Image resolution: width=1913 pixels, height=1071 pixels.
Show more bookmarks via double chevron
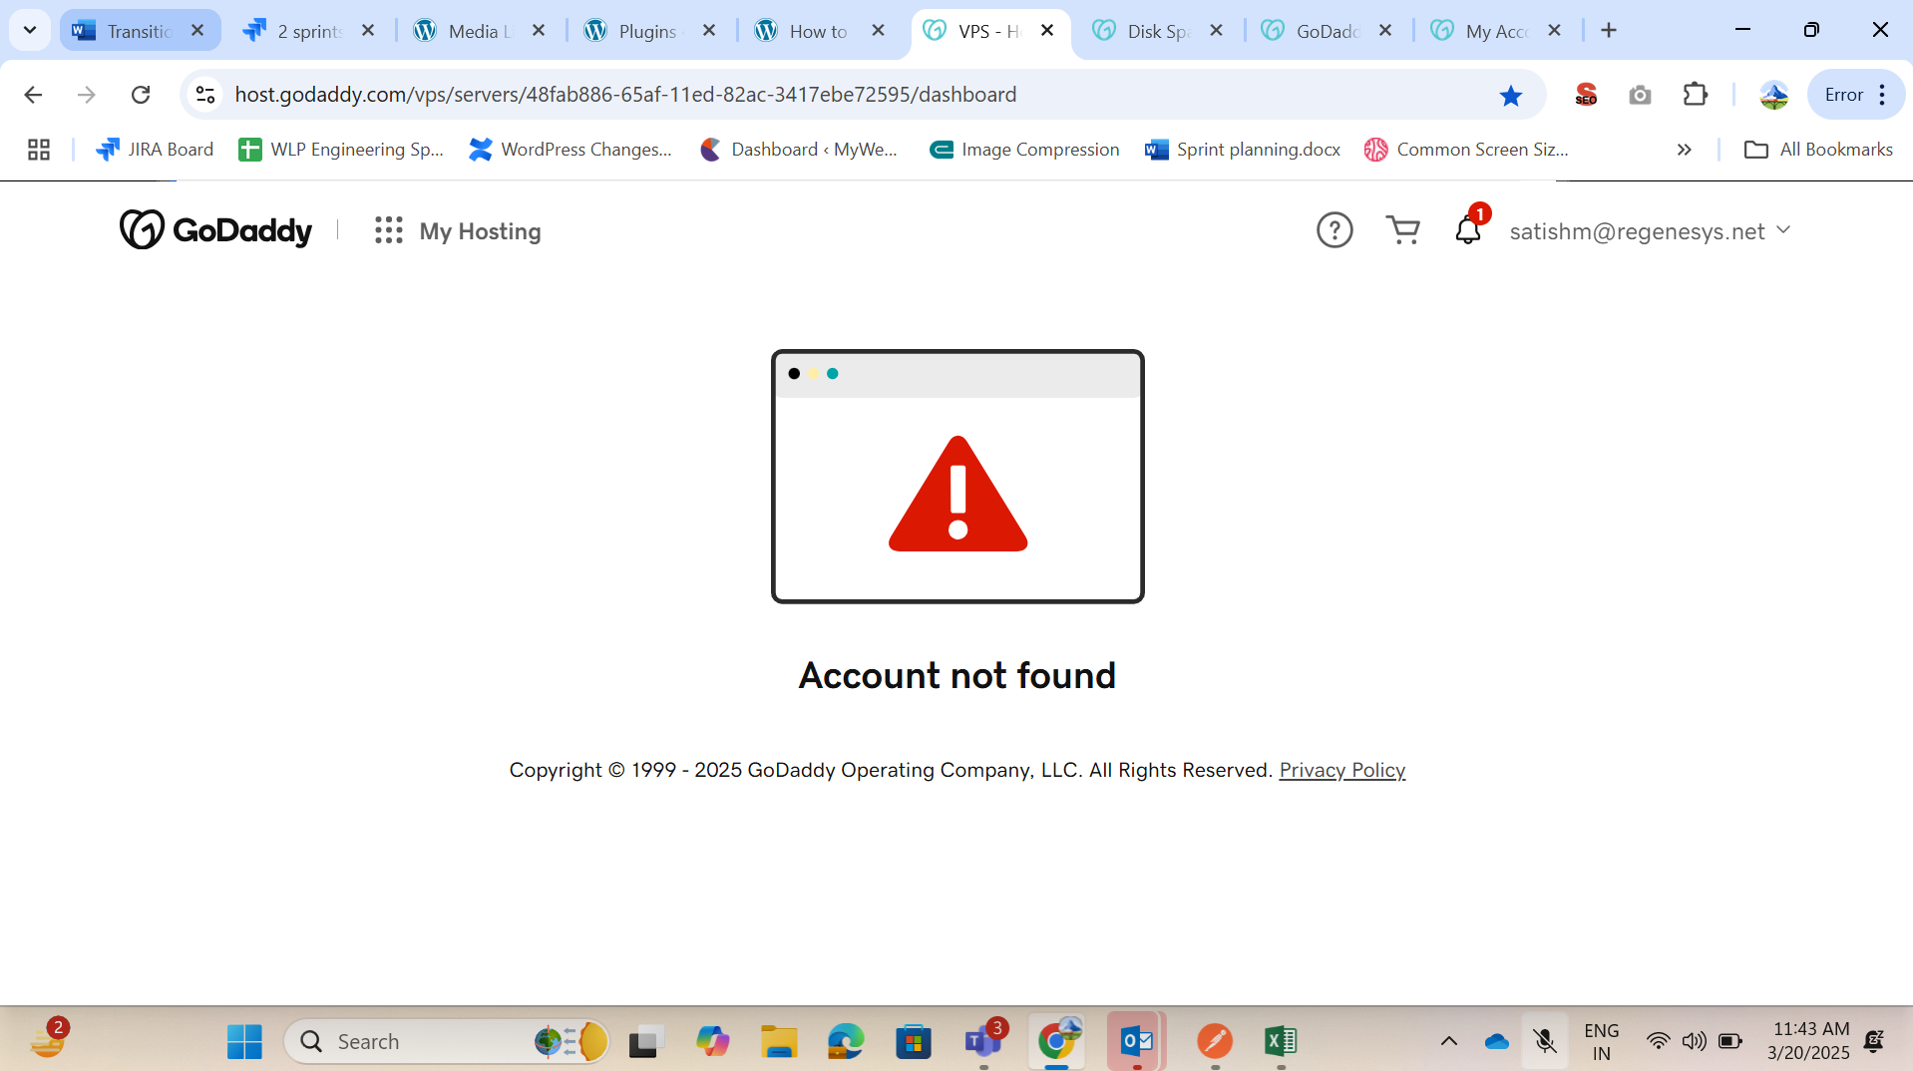point(1684,150)
